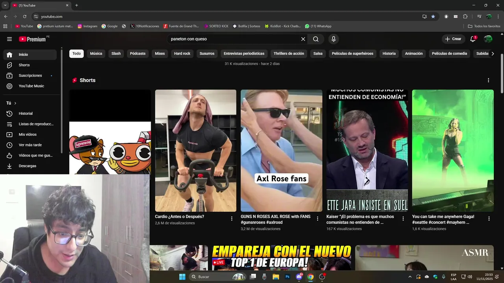
Task: Reload the page in Chrome
Action: tap(24, 17)
